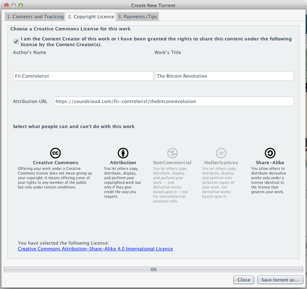Enable the Attribution person icon
The width and height of the screenshot is (307, 289).
click(123, 153)
